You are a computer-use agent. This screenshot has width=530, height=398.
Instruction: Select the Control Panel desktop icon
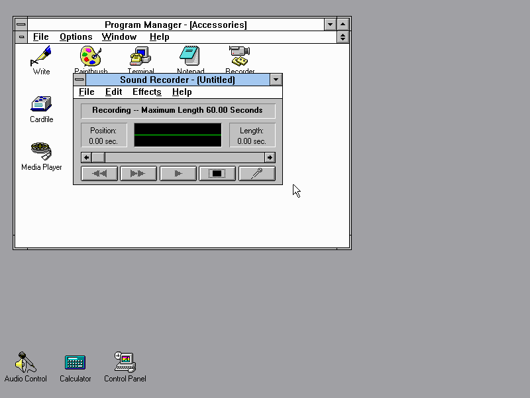(125, 363)
